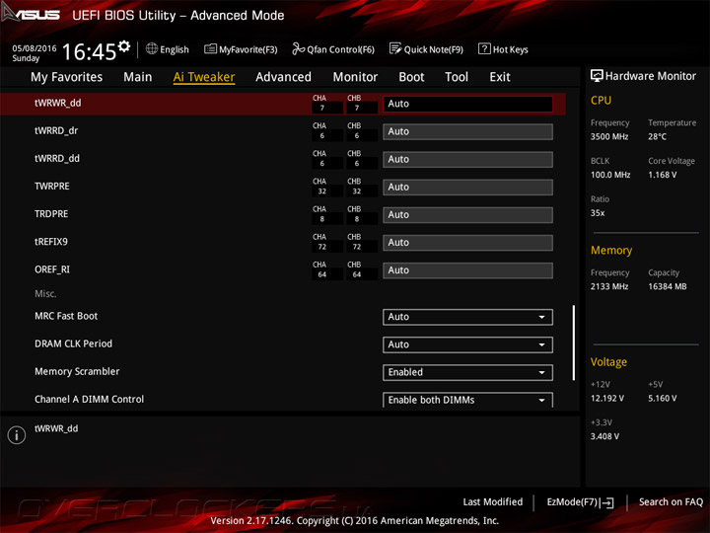Click the Quick Note notepad icon
Image resolution: width=710 pixels, height=533 pixels.
pyautogui.click(x=395, y=48)
